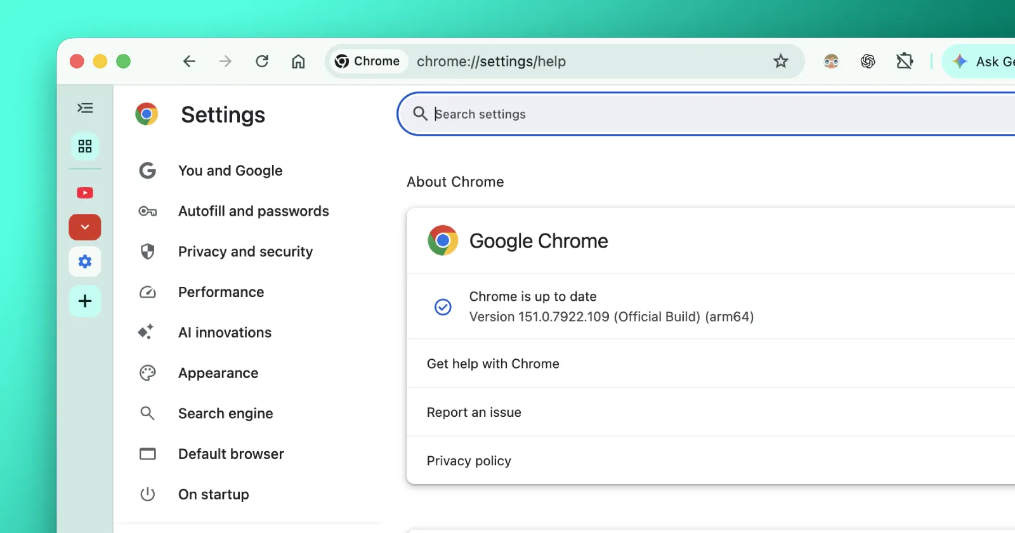Click the power icon for On startup
Image resolution: width=1015 pixels, height=533 pixels.
click(147, 494)
